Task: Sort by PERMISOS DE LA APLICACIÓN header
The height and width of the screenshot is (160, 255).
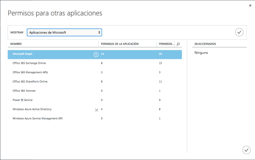Action: (x=120, y=44)
